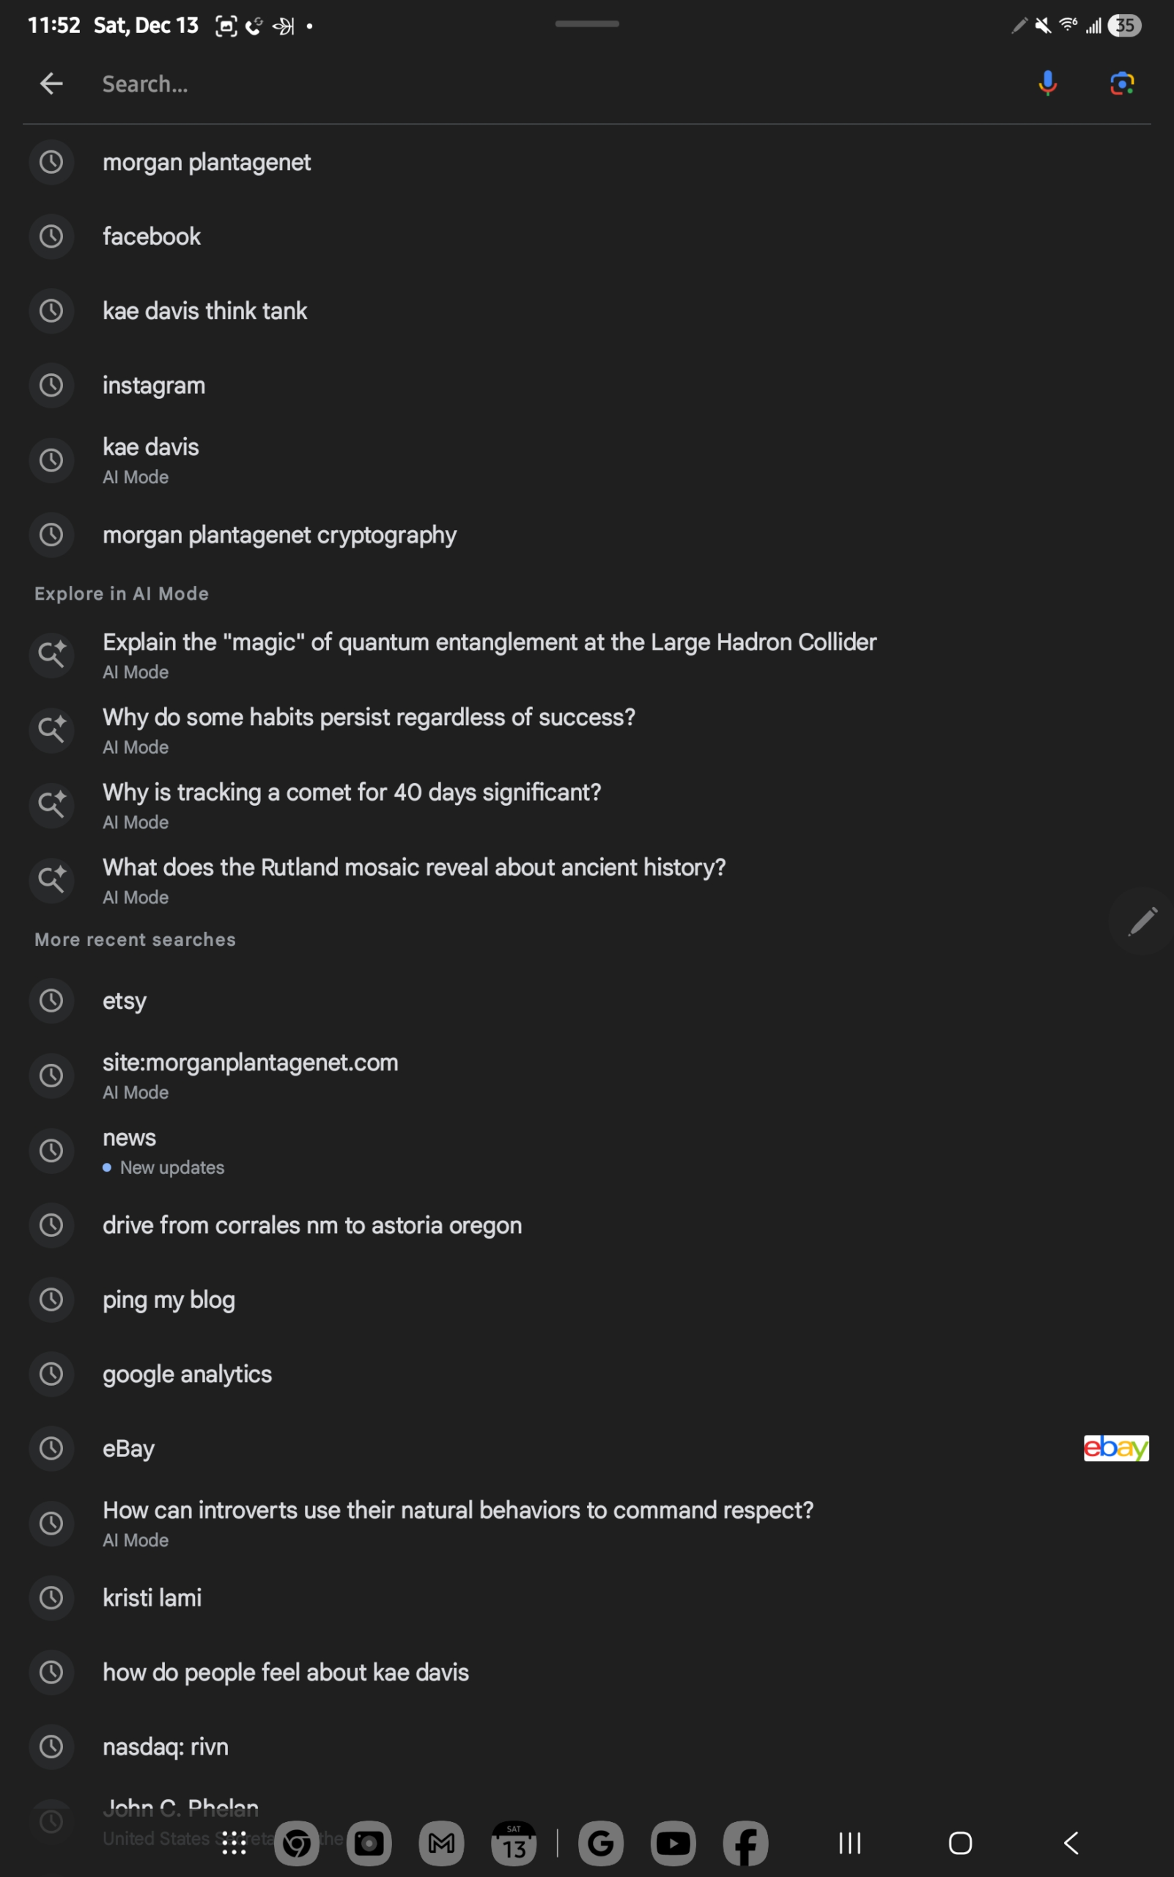The width and height of the screenshot is (1174, 1877).
Task: Open Google Lens camera search
Action: [1121, 83]
